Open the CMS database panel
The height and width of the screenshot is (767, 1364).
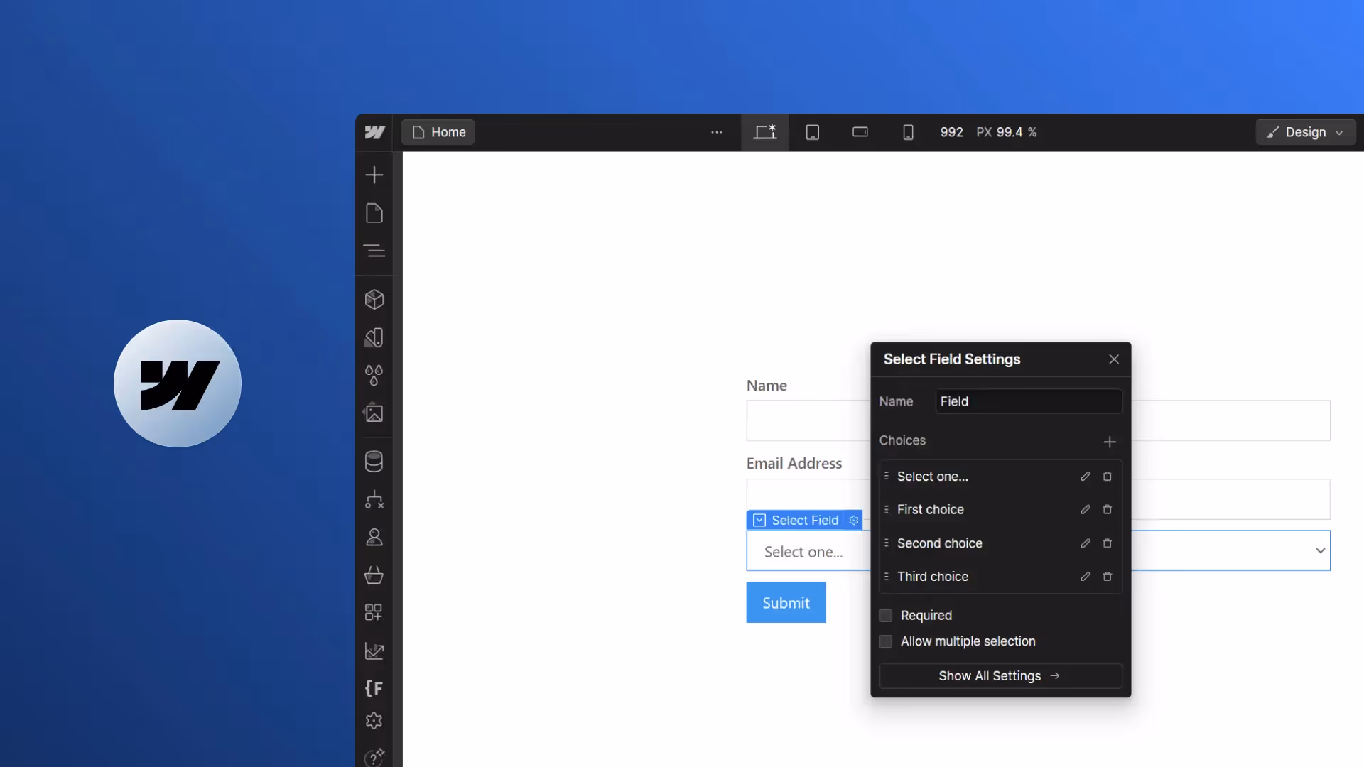[374, 462]
